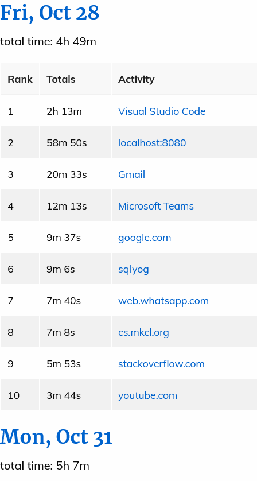Open the youtube.com link
The image size is (257, 481).
click(x=148, y=395)
